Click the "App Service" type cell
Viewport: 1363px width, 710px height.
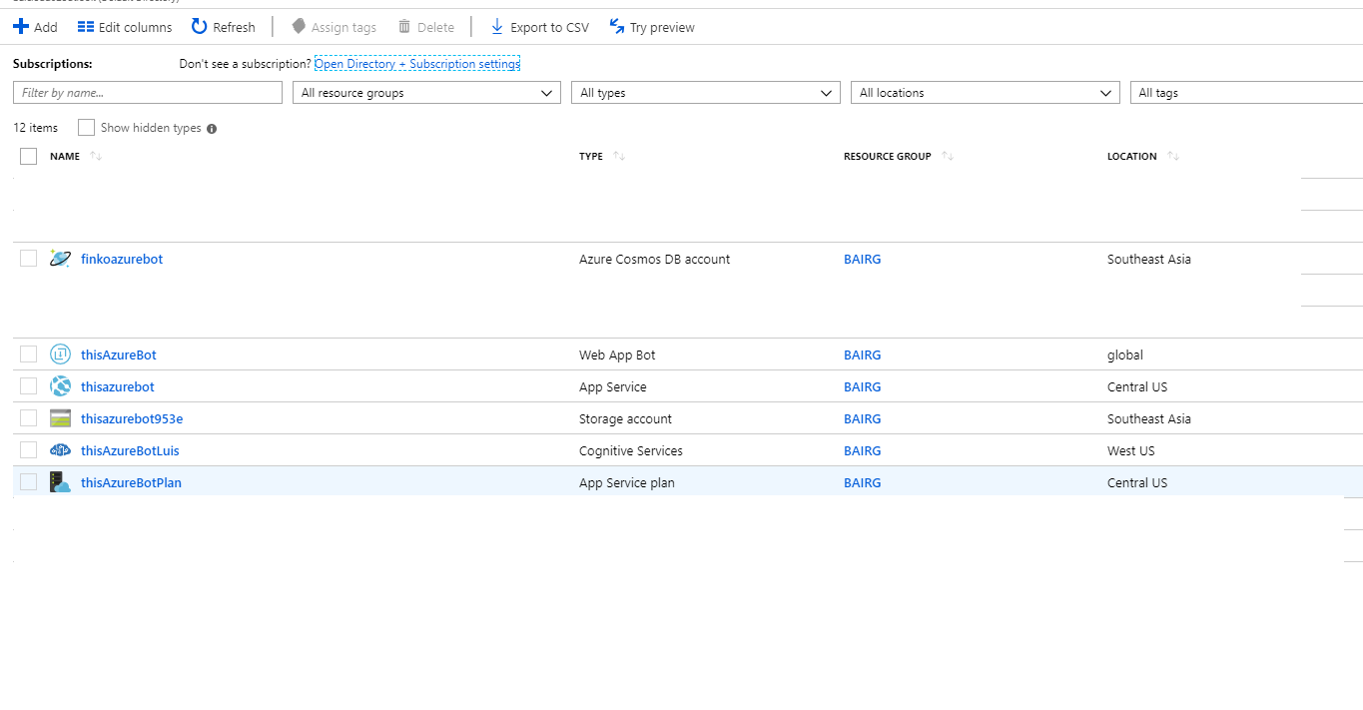tap(613, 386)
